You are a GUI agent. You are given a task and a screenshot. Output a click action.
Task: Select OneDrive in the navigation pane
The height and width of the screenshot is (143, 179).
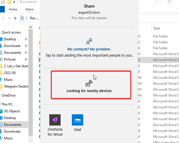click(x=10, y=95)
